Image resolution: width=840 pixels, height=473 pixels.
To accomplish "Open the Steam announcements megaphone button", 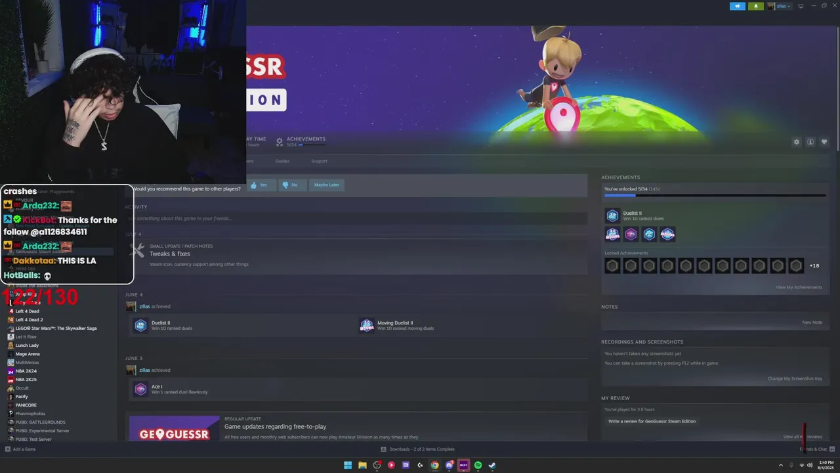I will (738, 6).
